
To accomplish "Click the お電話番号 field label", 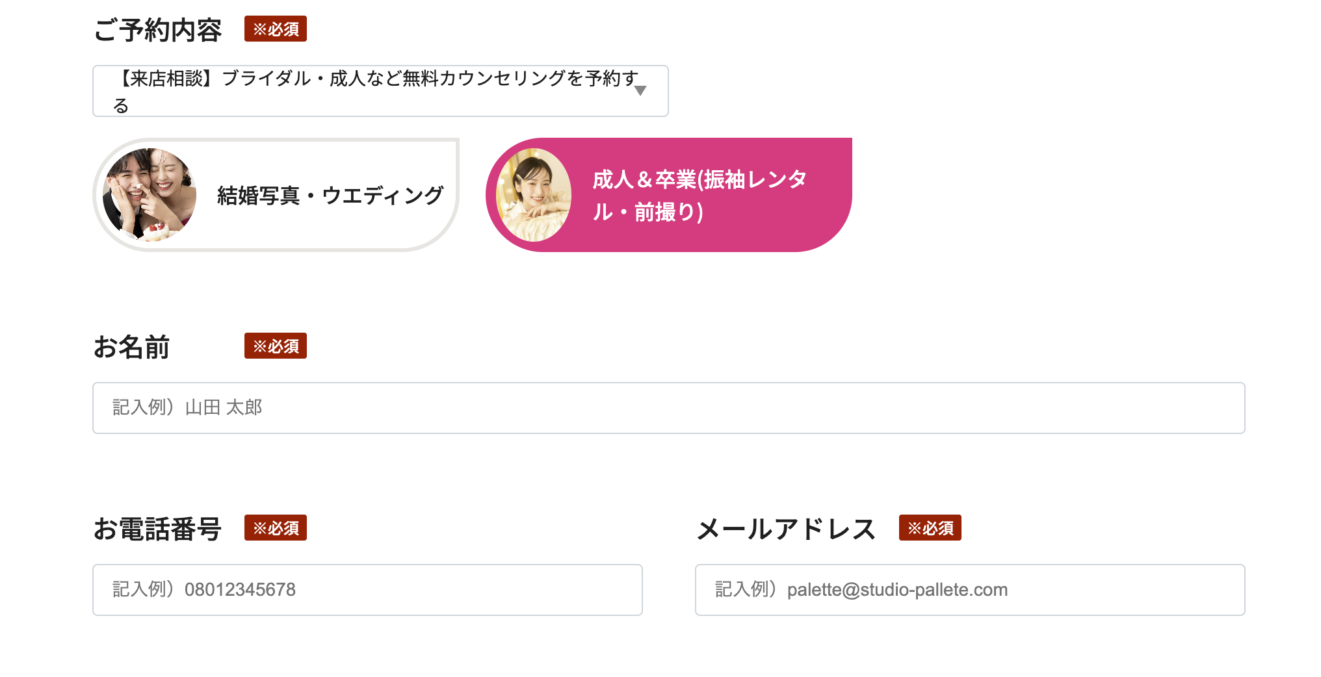I will tap(158, 529).
